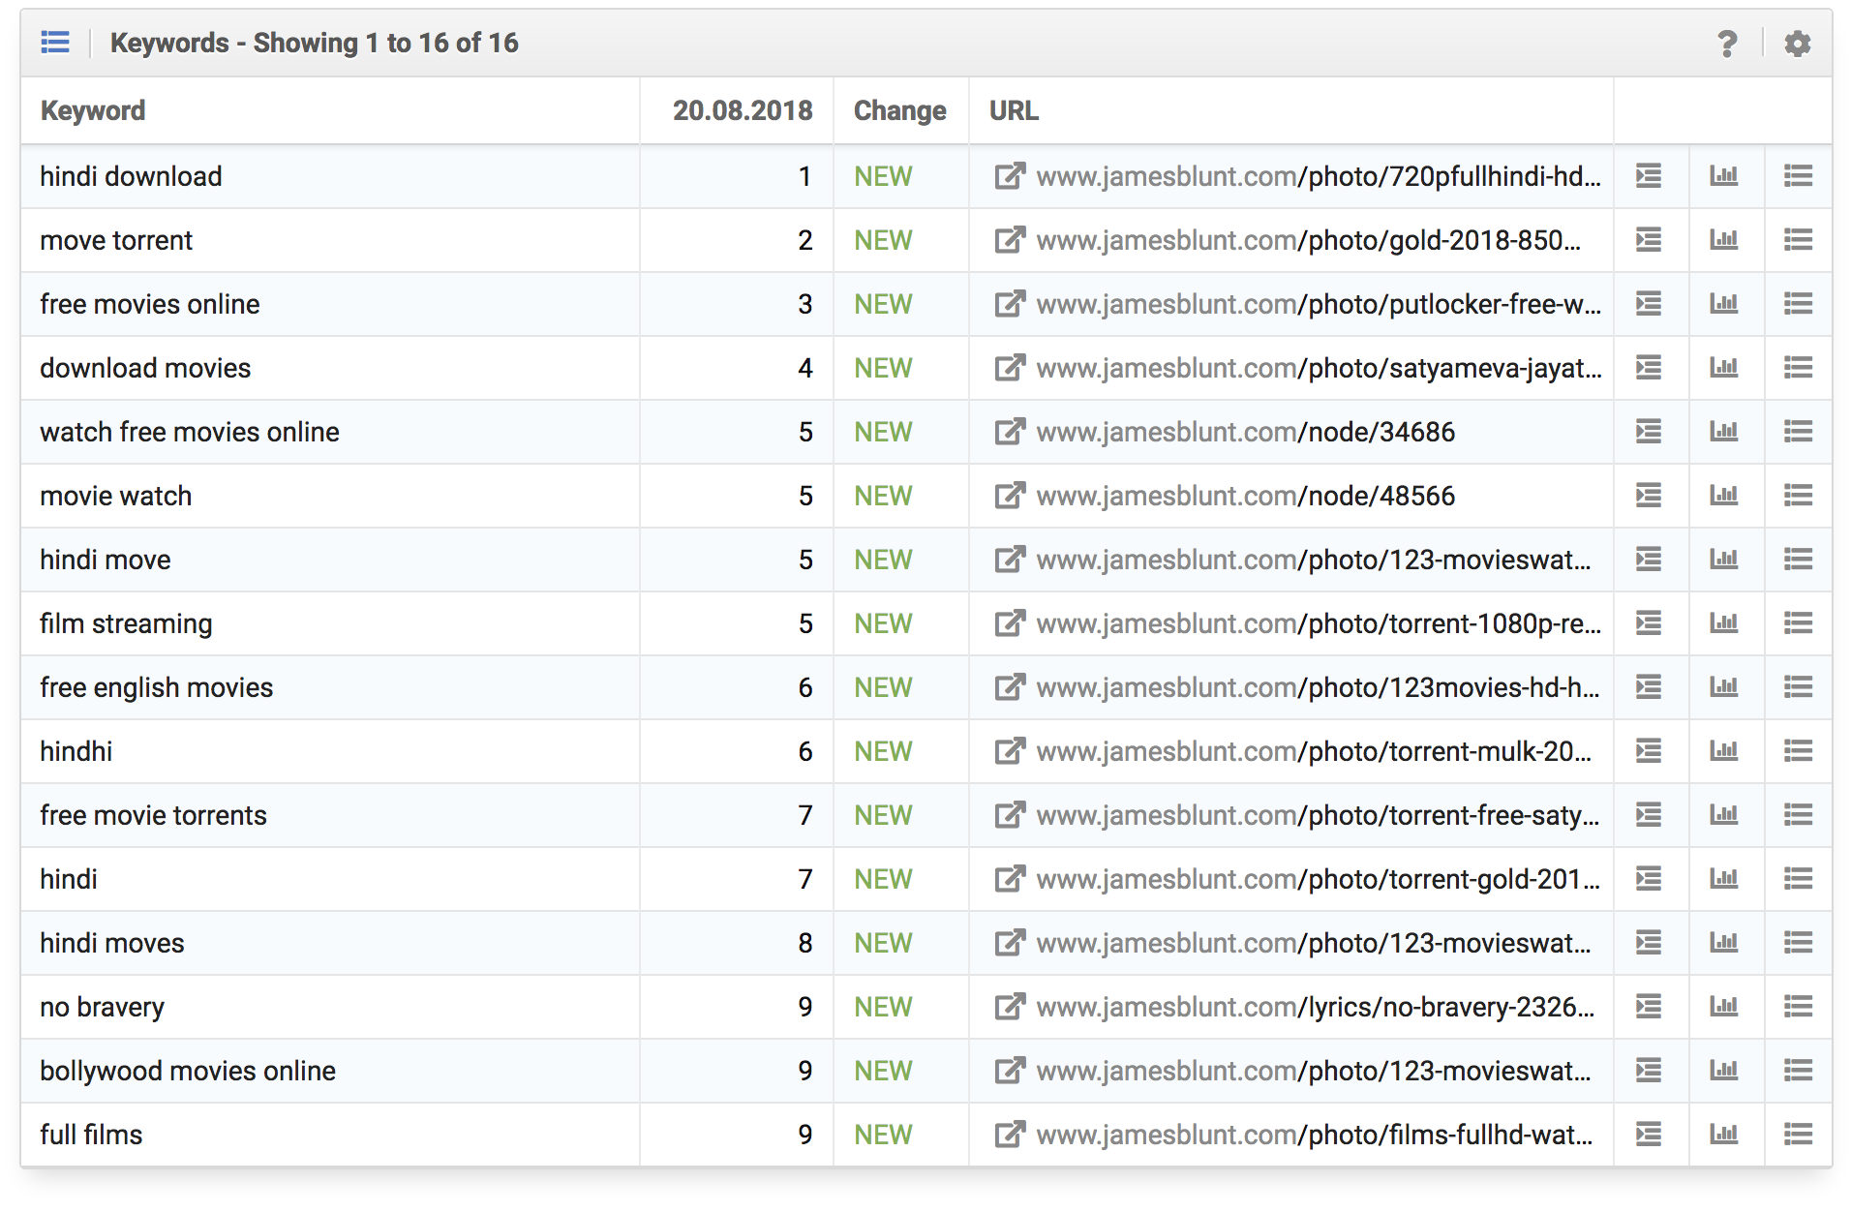The image size is (1851, 1212).
Task: Open ranking history chart for 'full films'
Action: tap(1724, 1135)
